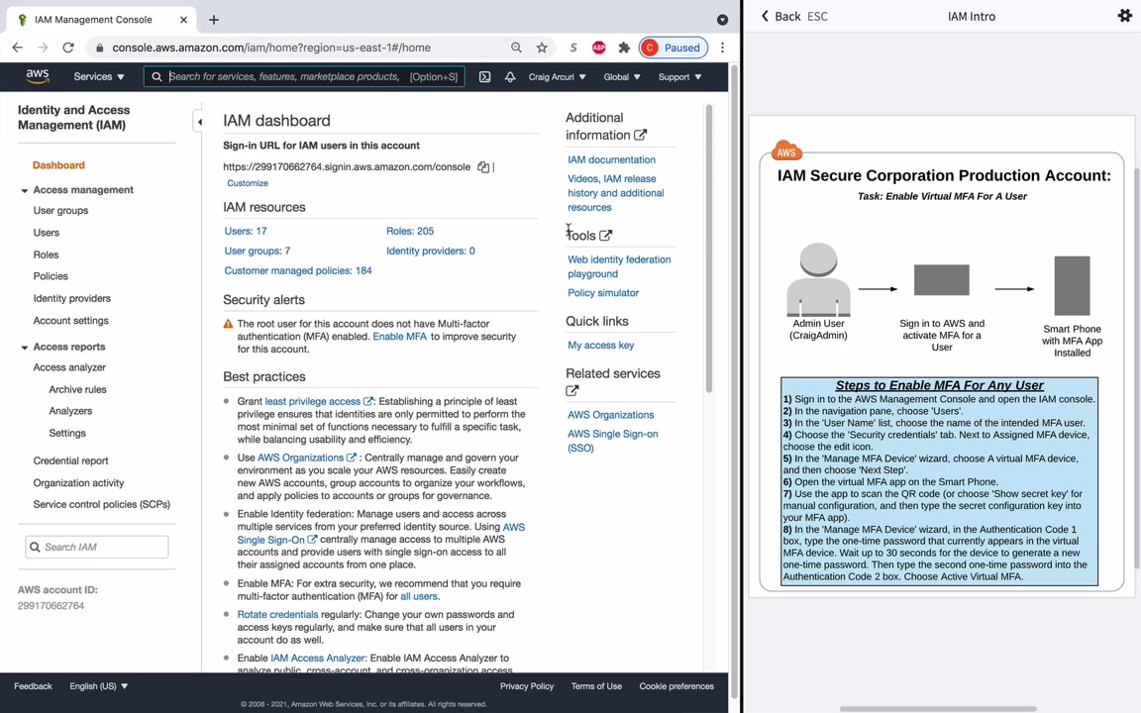This screenshot has height=713, width=1141.
Task: Open the Adblock Plus extension icon
Action: click(x=599, y=48)
